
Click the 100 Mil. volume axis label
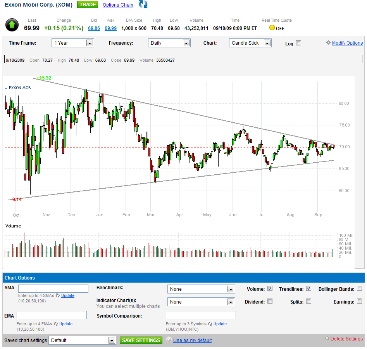coord(346,235)
